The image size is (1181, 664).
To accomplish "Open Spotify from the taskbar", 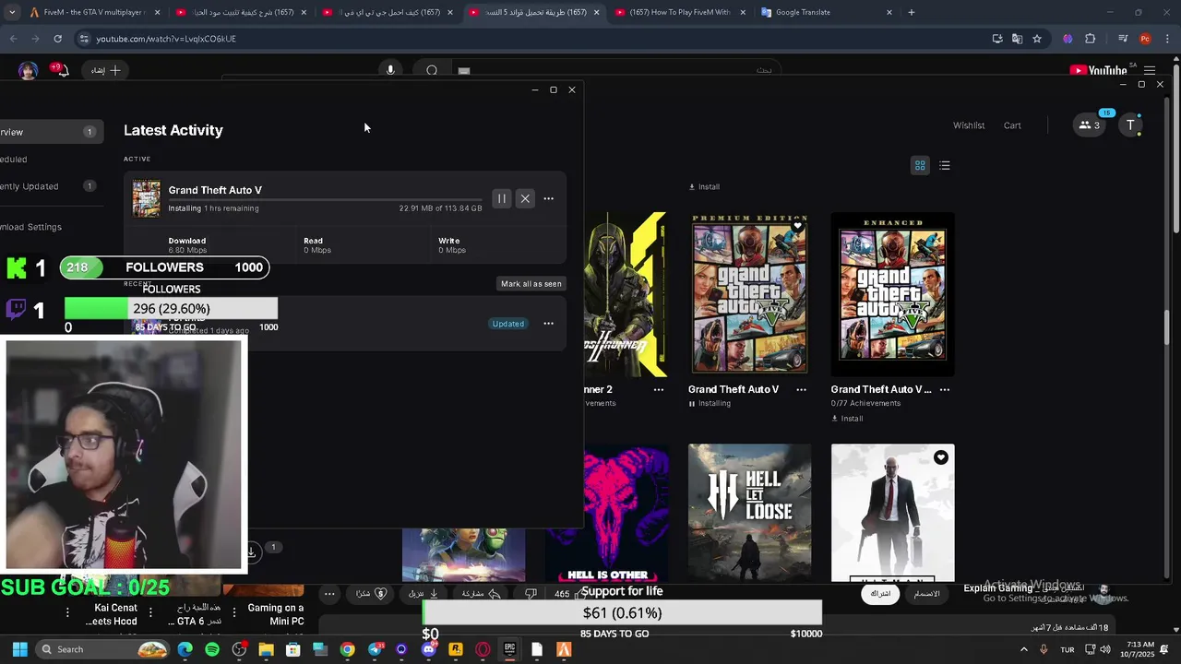I will [x=212, y=649].
